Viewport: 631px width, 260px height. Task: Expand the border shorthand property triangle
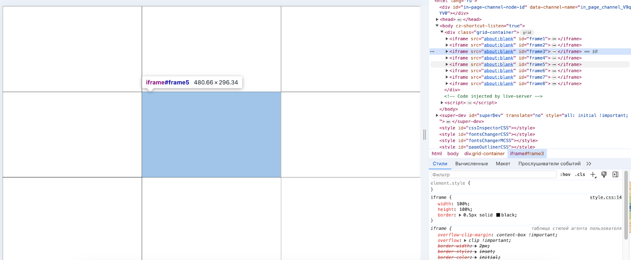[460, 215]
